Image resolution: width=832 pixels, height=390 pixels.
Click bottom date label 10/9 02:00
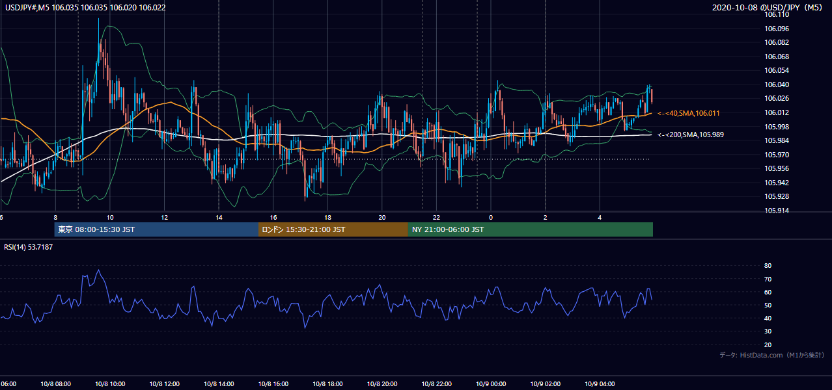[546, 384]
